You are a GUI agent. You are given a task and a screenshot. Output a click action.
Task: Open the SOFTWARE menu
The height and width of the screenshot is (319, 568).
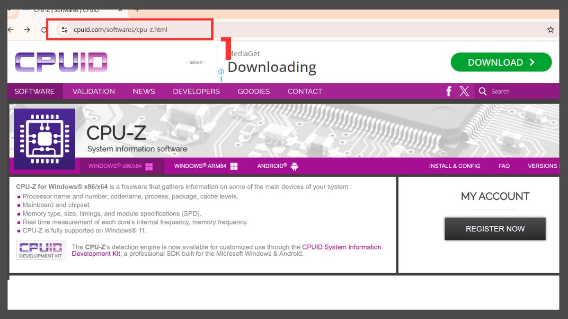click(35, 92)
